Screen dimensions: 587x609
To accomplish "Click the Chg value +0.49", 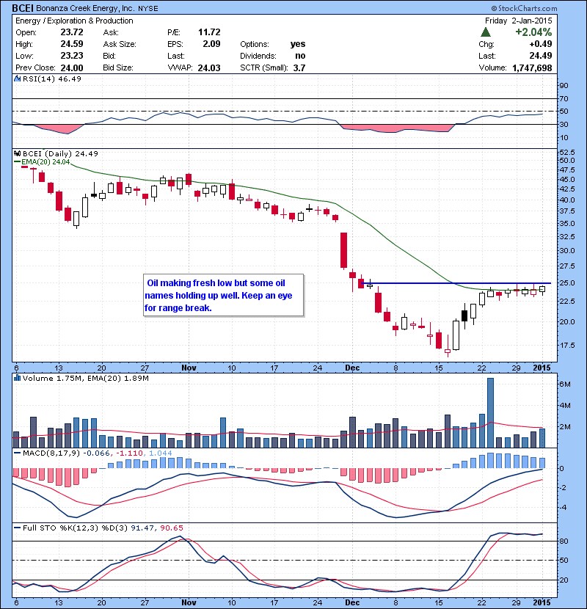I will tap(541, 44).
